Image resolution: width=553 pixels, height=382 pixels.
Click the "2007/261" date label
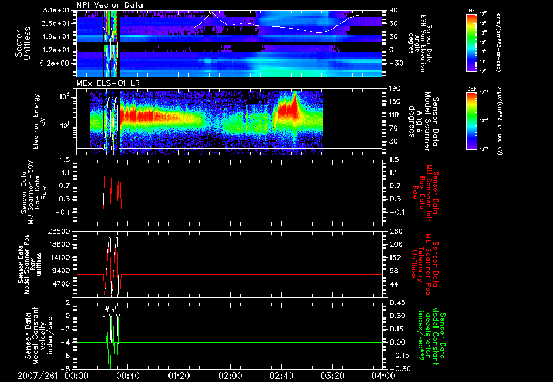[x=37, y=376]
